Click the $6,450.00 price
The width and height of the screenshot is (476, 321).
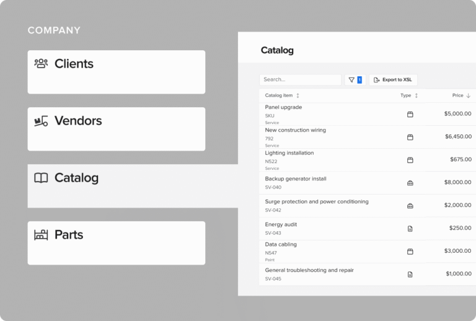459,136
